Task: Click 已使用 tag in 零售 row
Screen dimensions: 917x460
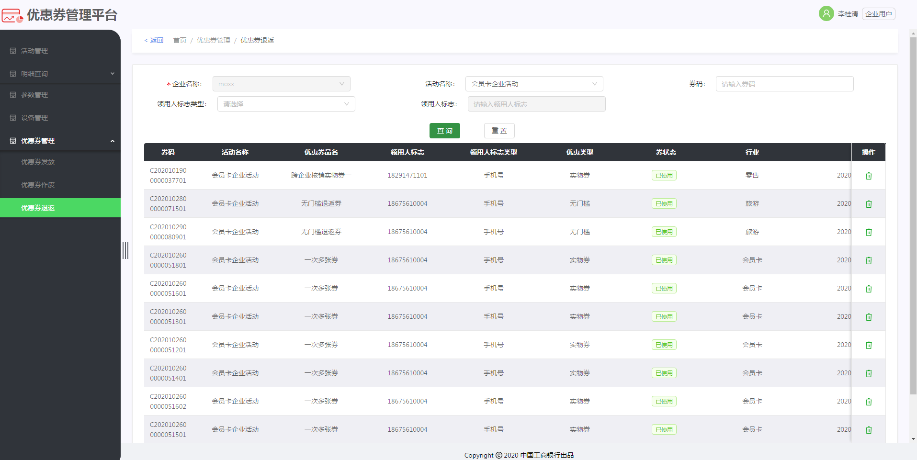Action: 664,175
